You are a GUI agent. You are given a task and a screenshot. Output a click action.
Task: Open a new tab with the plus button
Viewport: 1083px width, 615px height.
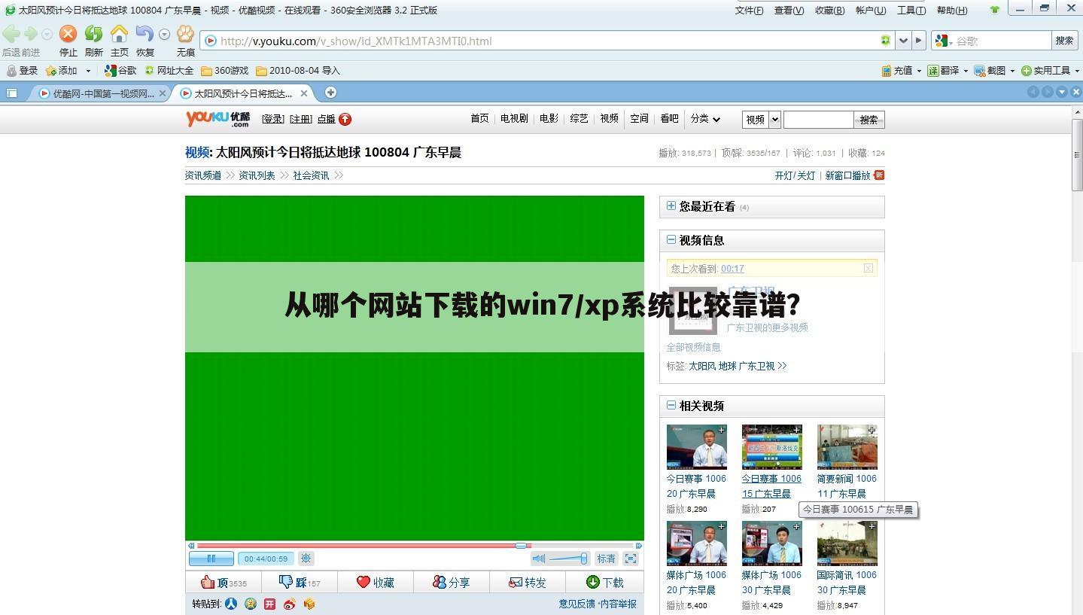pyautogui.click(x=330, y=93)
